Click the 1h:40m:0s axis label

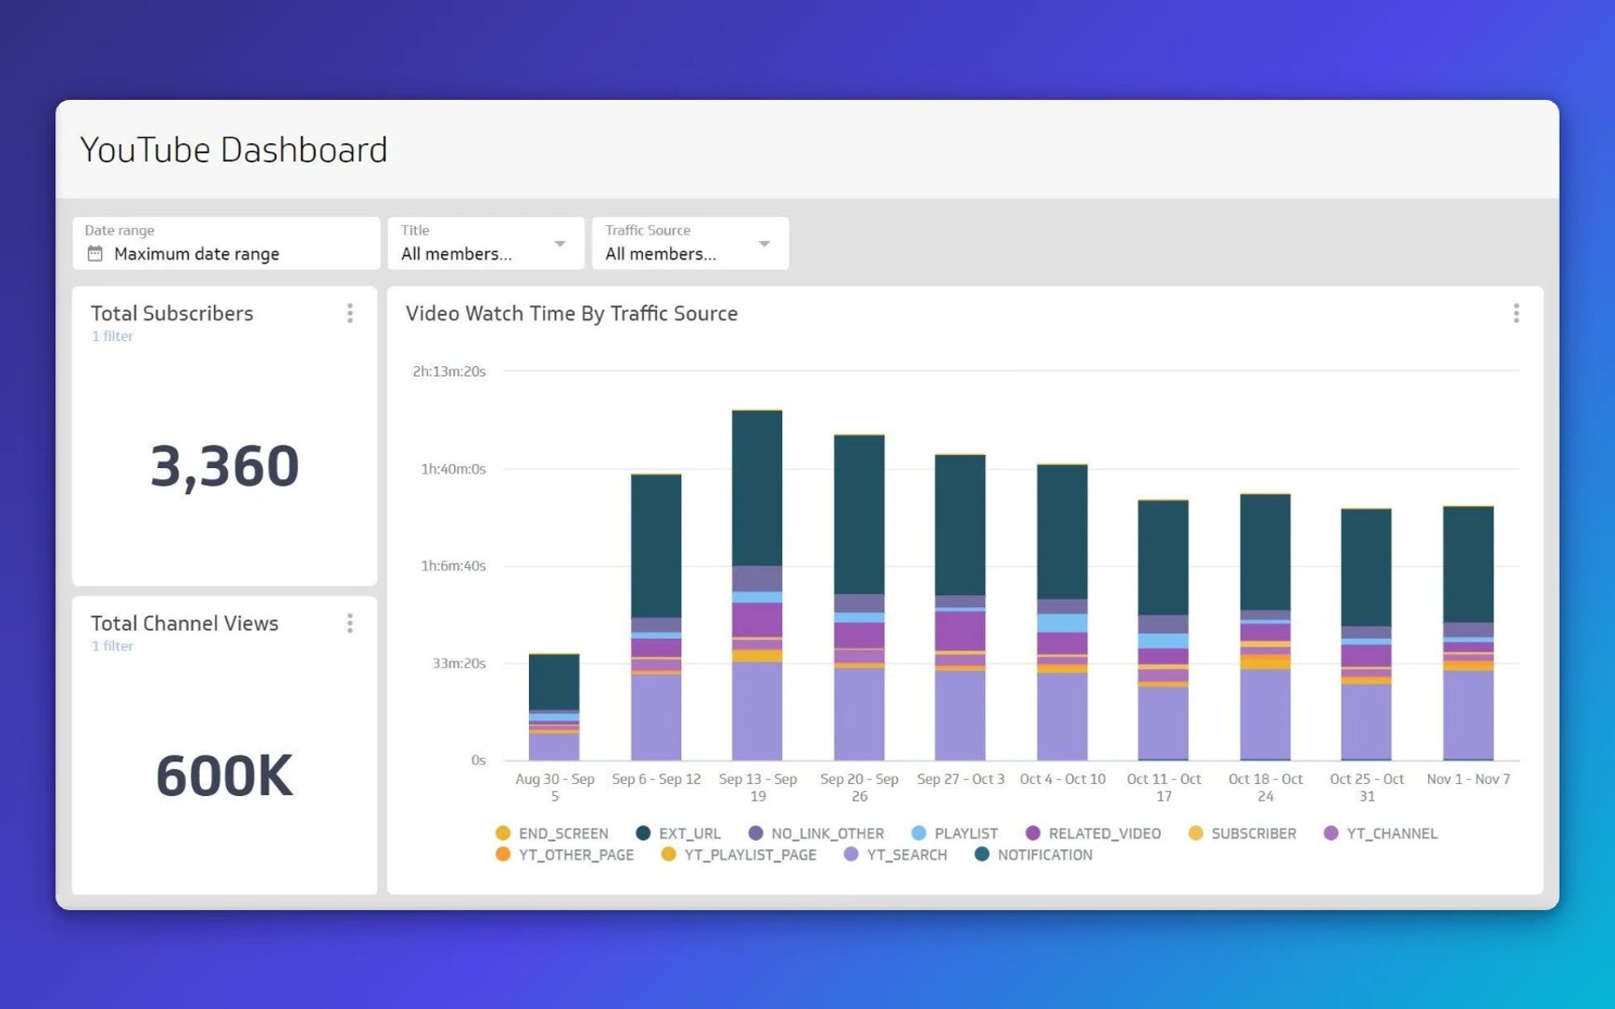[x=453, y=469]
